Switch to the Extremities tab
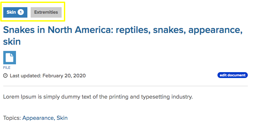 [46, 12]
